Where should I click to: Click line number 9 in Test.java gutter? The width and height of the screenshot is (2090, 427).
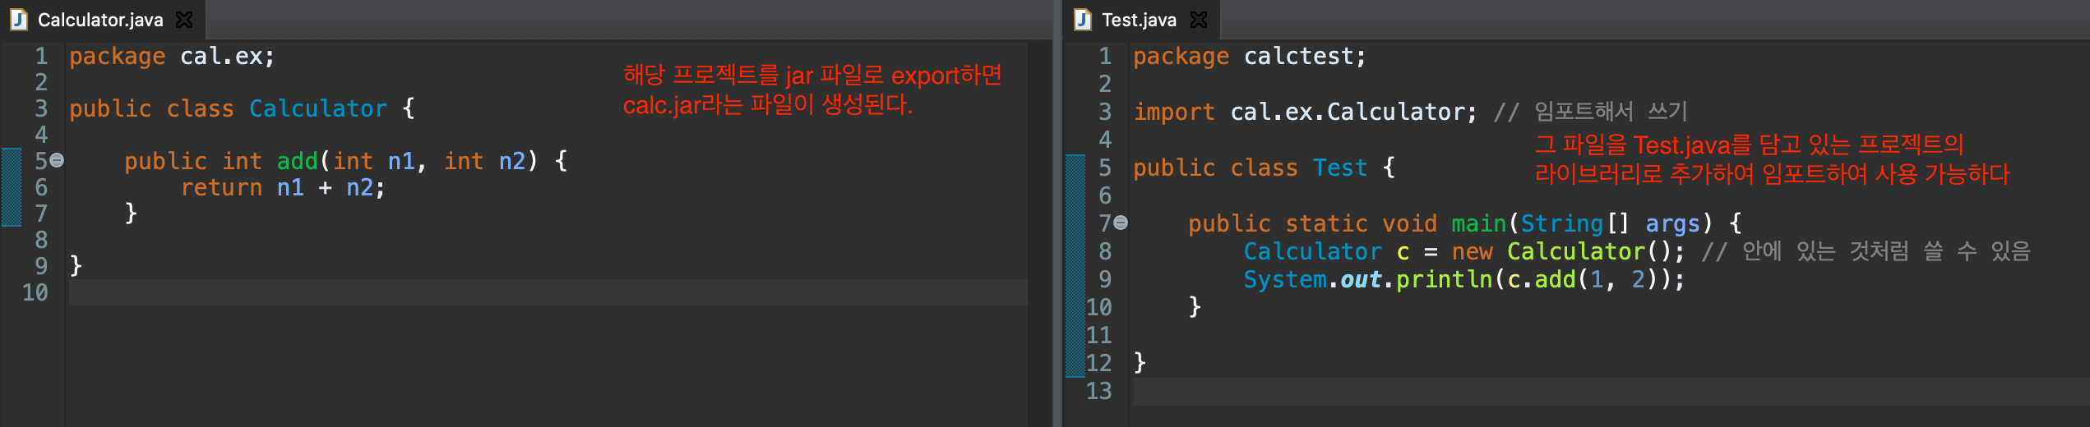(x=1105, y=280)
